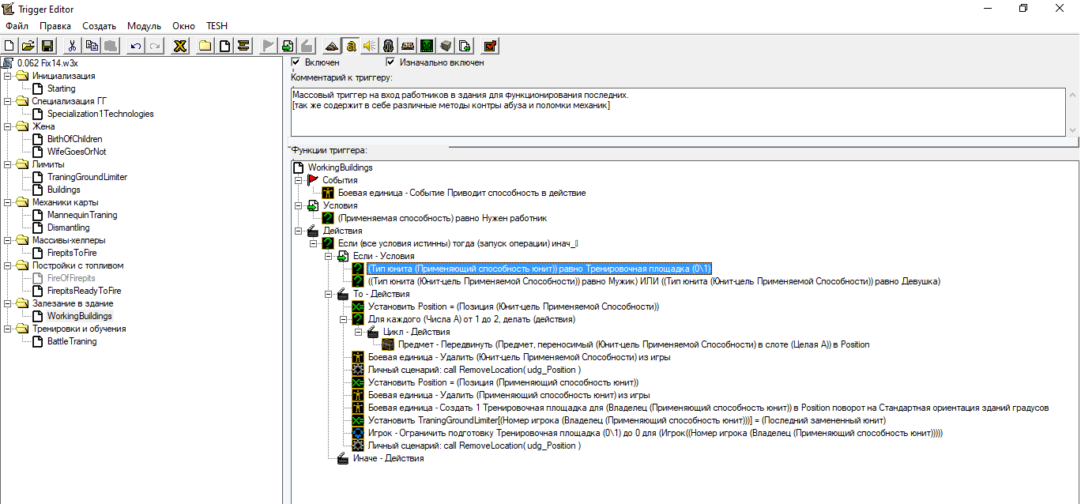Select the WifeGoesOrNot trigger
This screenshot has width=1081, height=504.
(76, 152)
